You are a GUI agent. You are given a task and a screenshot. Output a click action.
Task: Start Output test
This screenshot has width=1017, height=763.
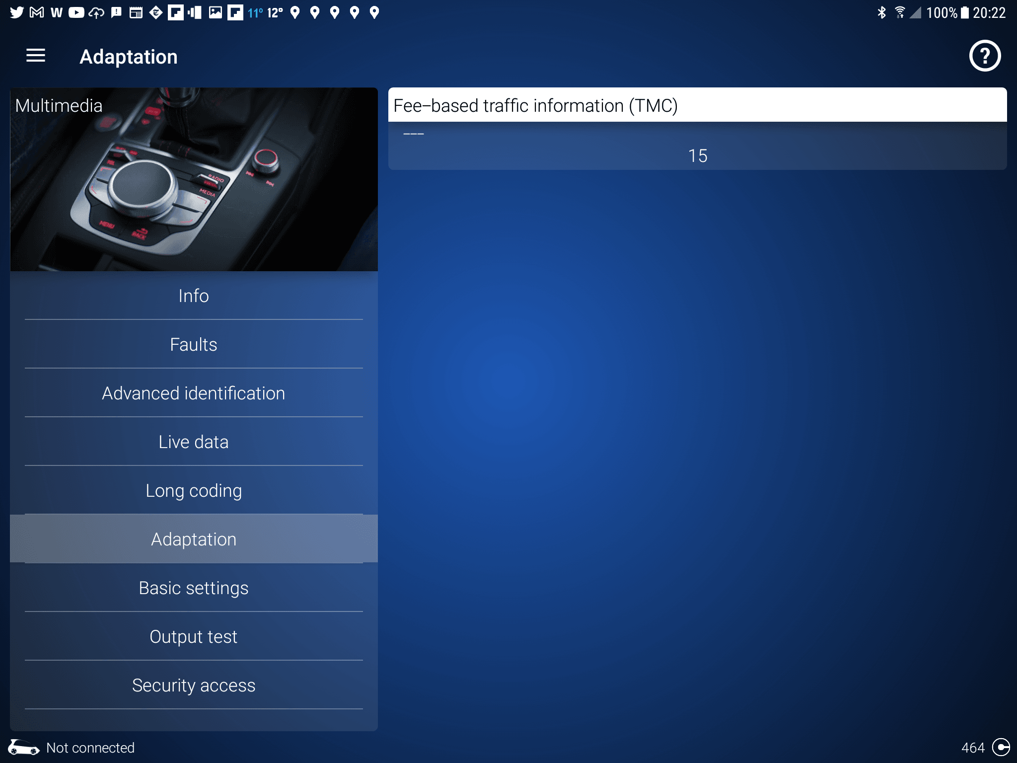194,637
